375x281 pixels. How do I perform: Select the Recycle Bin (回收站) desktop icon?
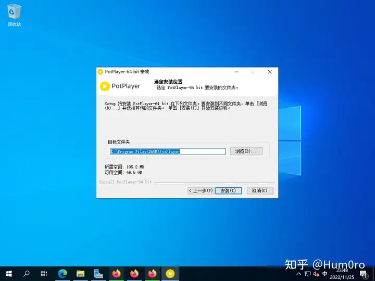click(14, 15)
